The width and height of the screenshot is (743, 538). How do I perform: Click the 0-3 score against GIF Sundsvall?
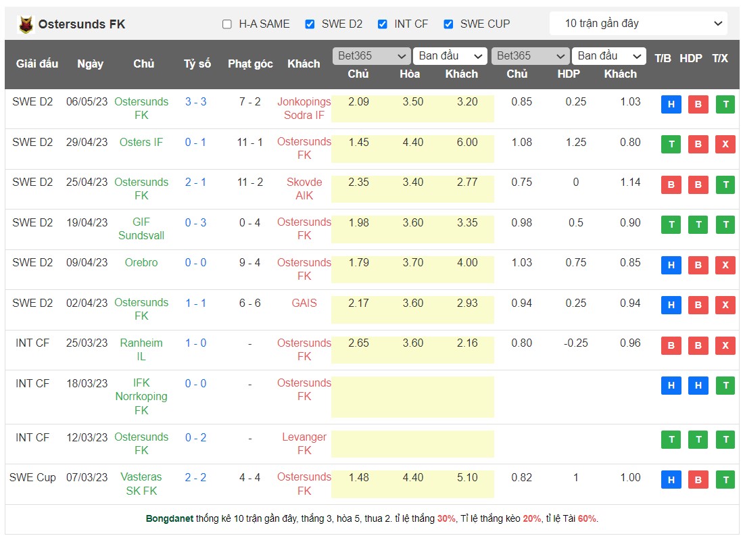click(x=195, y=222)
